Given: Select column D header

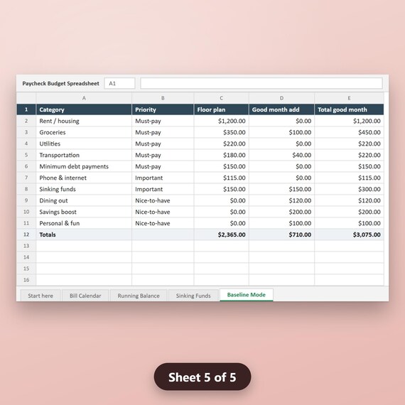Looking at the screenshot, I should pos(281,98).
